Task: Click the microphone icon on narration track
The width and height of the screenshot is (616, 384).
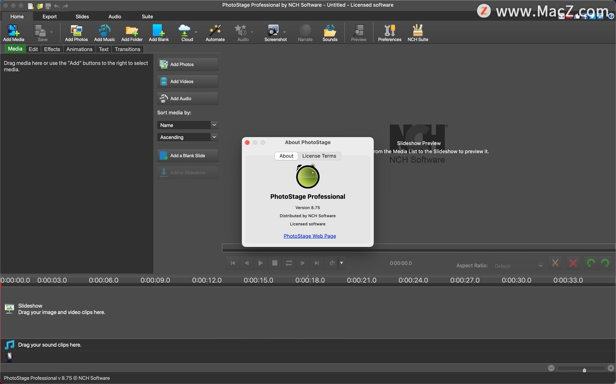Action: click(x=10, y=357)
